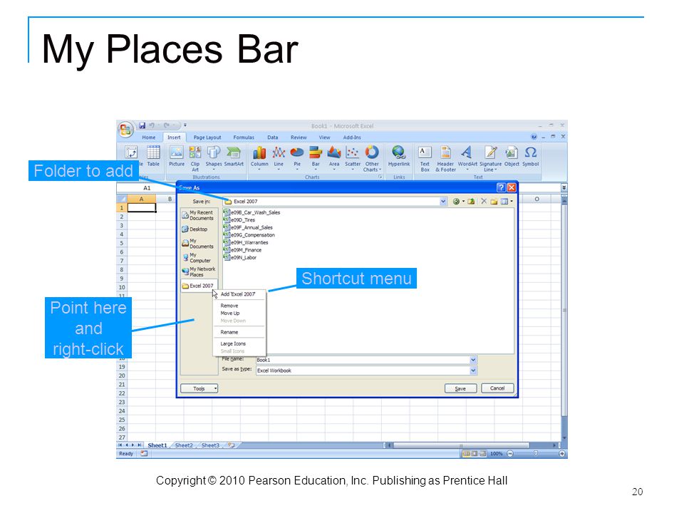
Task: Choose the Pie chart type
Action: [297, 157]
